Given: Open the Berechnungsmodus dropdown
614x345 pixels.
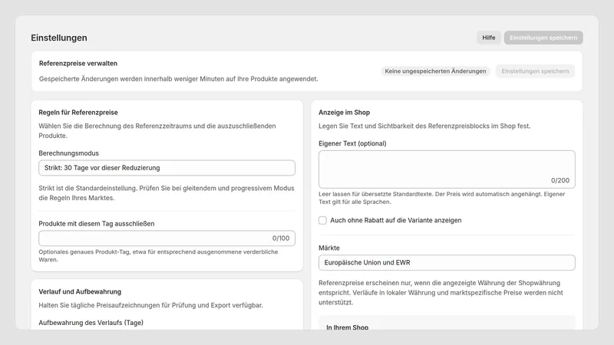Looking at the screenshot, I should (167, 168).
